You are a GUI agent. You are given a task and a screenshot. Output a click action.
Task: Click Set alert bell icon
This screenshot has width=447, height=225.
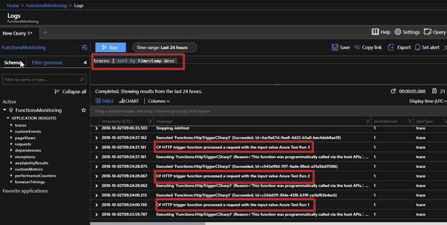click(418, 48)
